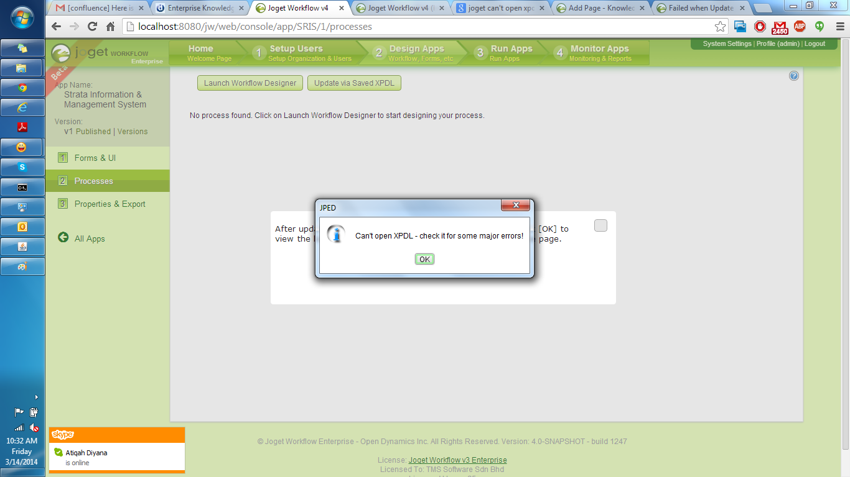
Task: Click the Action Center flag icon
Action: pyautogui.click(x=19, y=412)
